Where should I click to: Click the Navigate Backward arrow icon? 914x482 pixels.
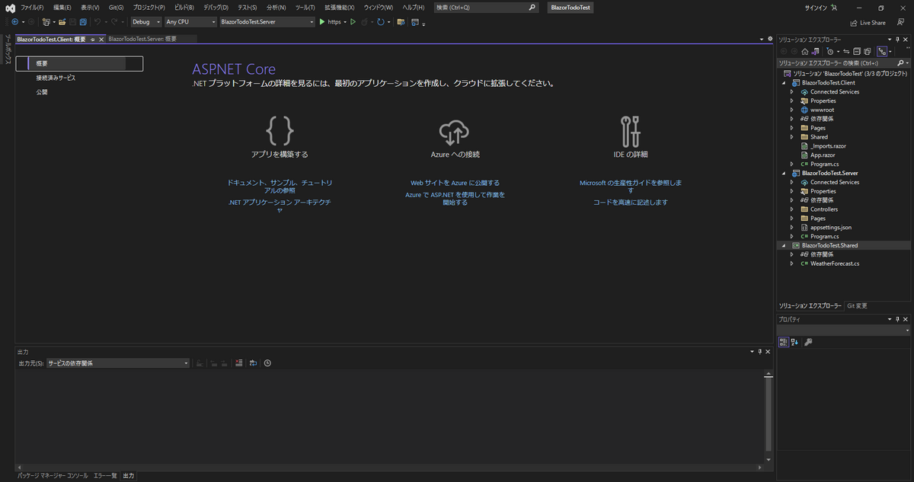15,22
